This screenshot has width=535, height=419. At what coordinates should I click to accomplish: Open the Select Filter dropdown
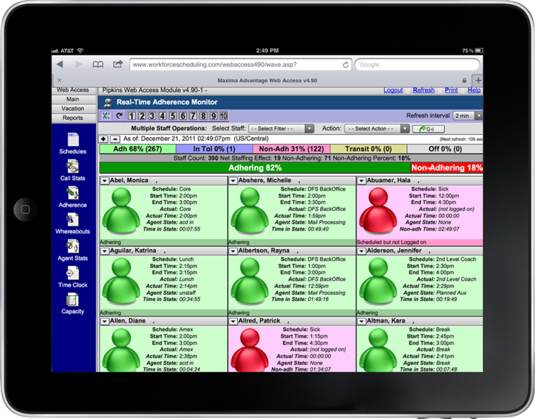coord(281,129)
